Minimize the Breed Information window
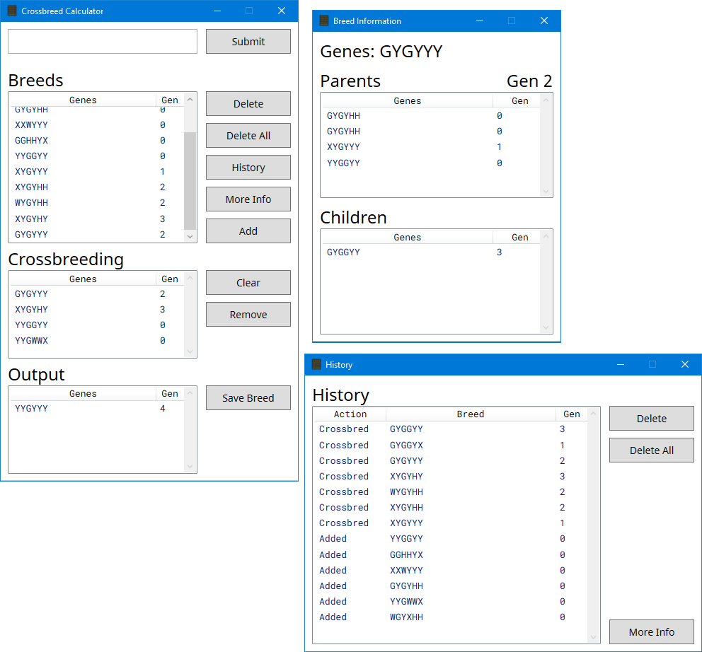 point(480,21)
